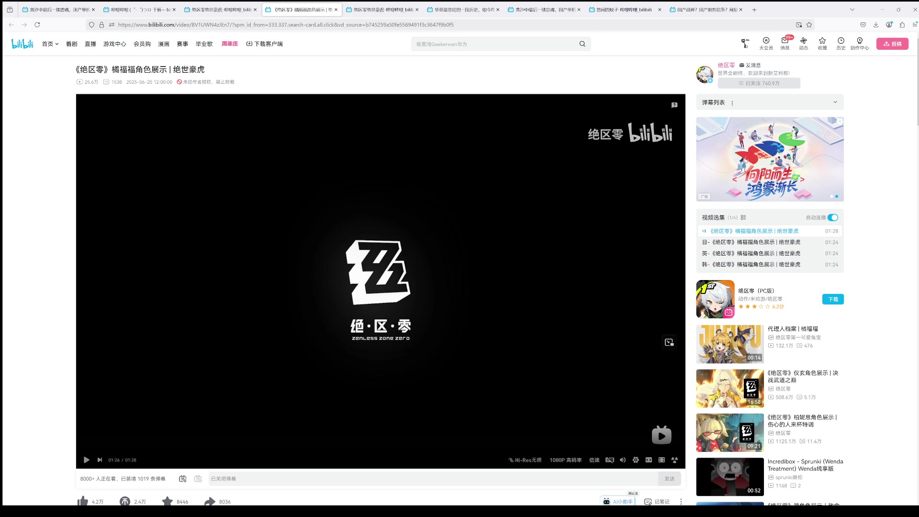The image size is (919, 517).
Task: Mute the player volume icon
Action: click(x=623, y=460)
